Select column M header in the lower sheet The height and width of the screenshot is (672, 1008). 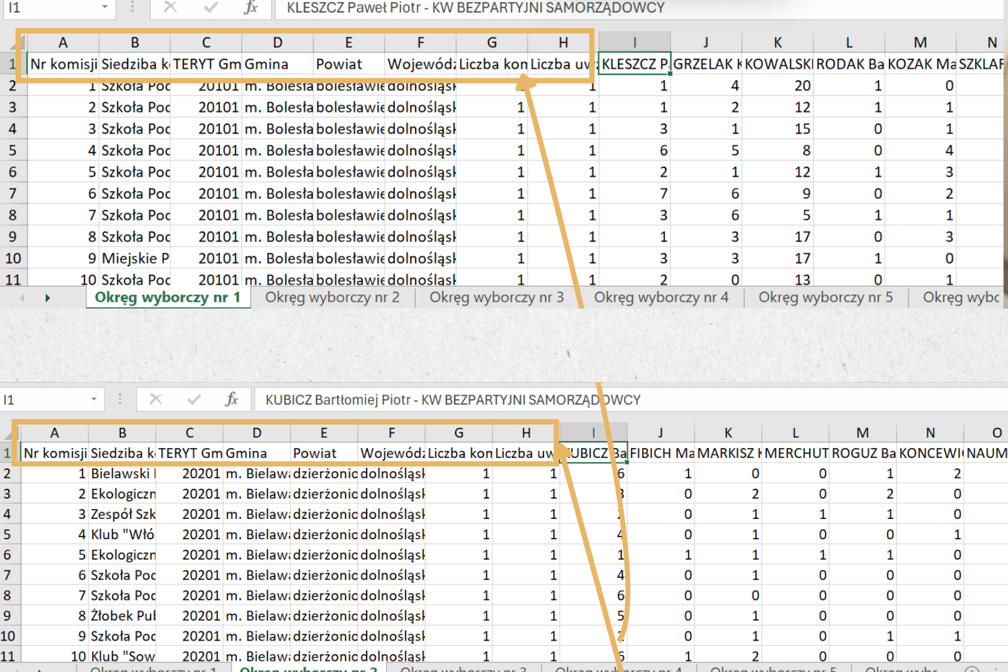[x=863, y=433]
